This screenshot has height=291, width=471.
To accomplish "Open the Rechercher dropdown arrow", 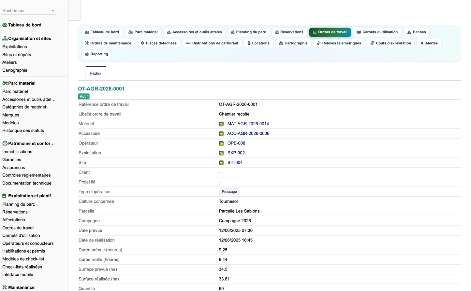I will (x=52, y=11).
